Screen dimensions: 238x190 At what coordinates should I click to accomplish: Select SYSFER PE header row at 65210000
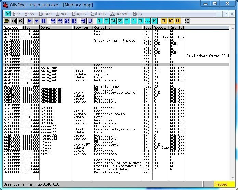point(116,108)
